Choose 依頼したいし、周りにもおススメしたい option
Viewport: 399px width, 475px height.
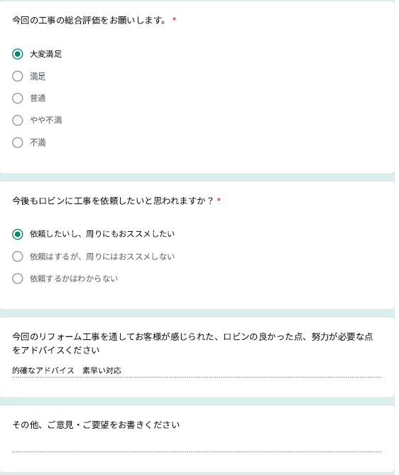18,234
